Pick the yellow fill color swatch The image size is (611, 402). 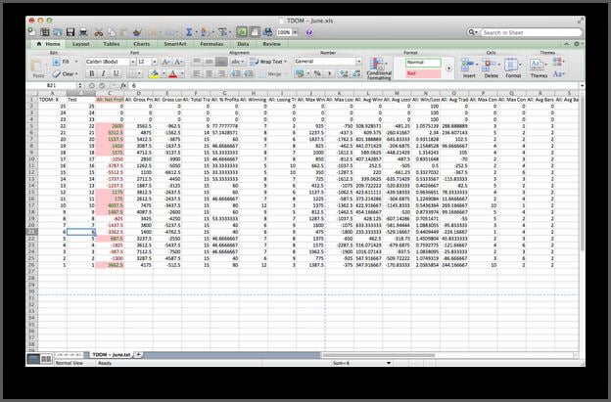coord(155,73)
